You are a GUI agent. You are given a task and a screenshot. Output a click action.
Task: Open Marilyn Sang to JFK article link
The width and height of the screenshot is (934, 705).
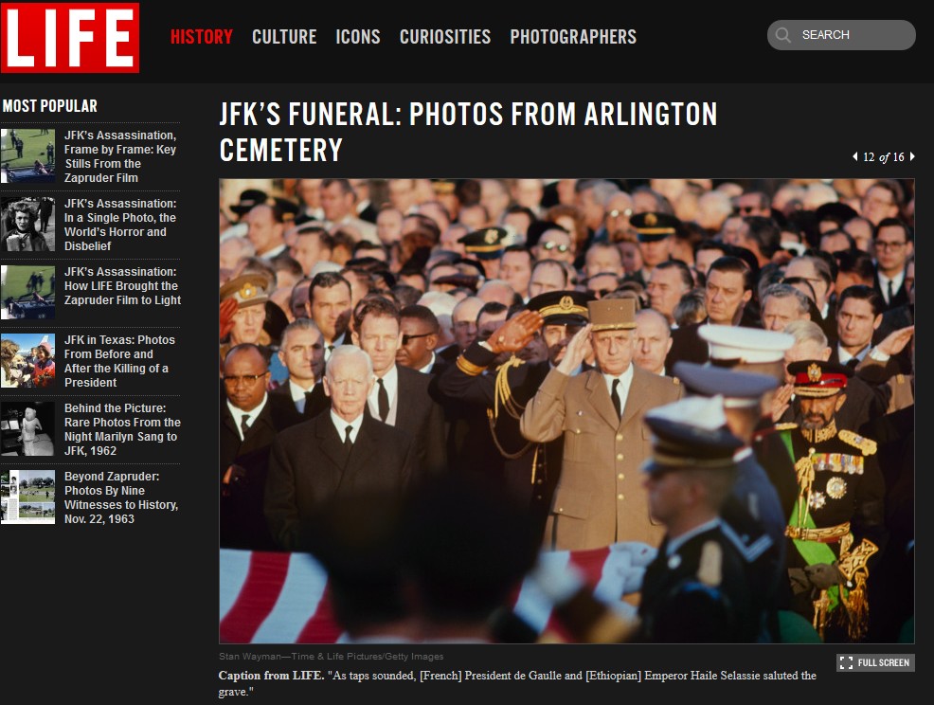click(122, 429)
